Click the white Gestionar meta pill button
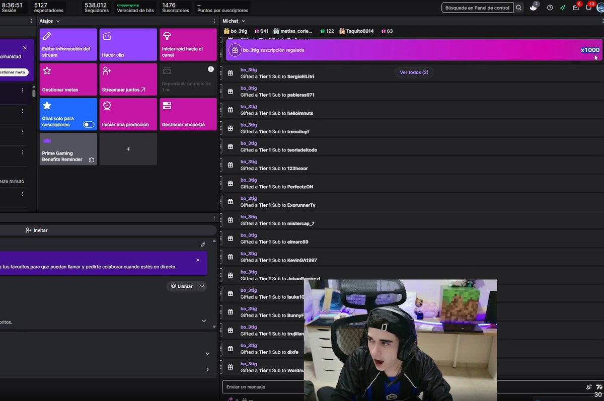This screenshot has width=604, height=401. tap(14, 72)
